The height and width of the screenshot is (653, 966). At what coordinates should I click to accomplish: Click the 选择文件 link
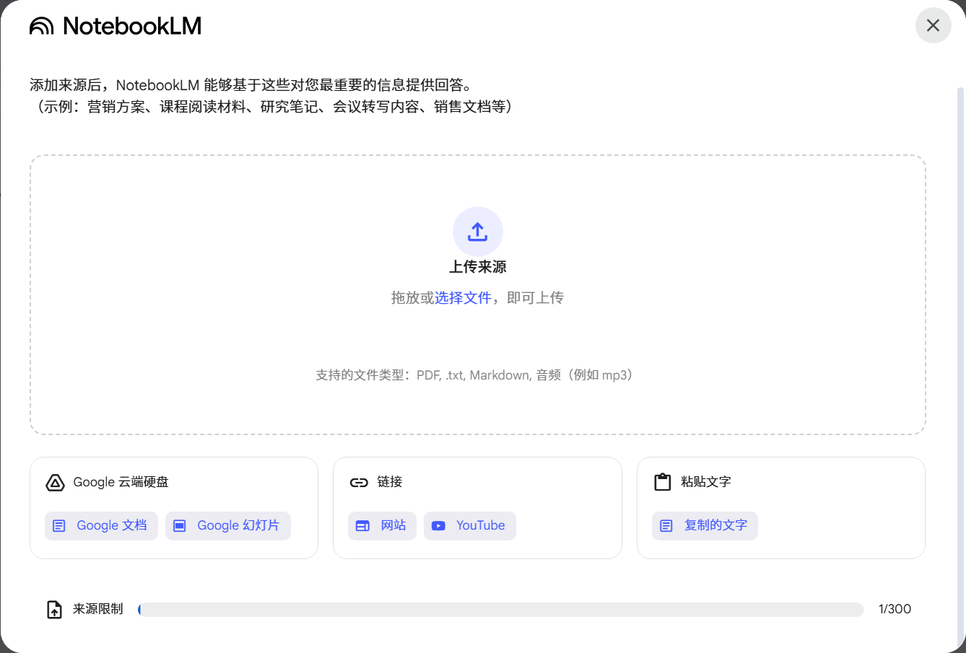point(463,298)
